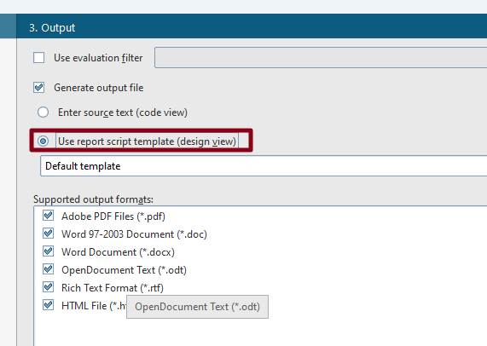This screenshot has height=346, width=487.
Task: Click the Supported output formats label
Action: [93, 199]
